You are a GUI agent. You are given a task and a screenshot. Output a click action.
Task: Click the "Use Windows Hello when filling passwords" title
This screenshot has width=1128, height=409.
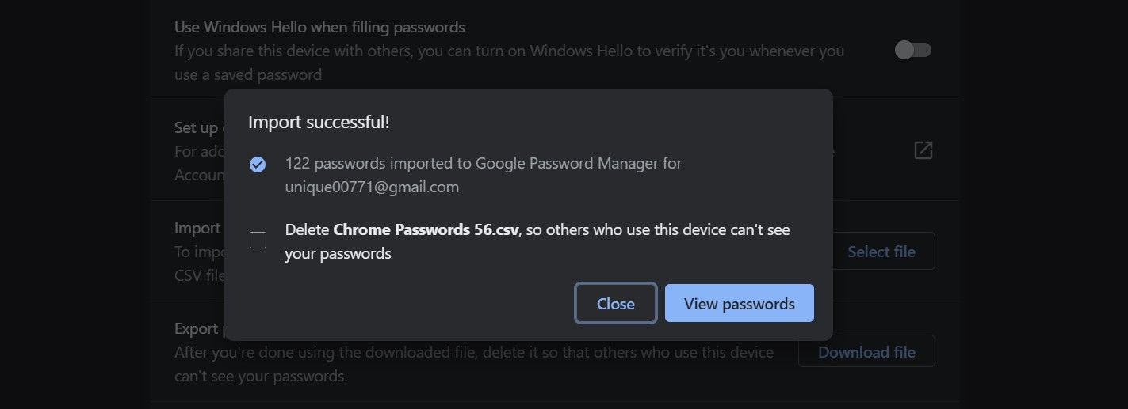pyautogui.click(x=319, y=27)
